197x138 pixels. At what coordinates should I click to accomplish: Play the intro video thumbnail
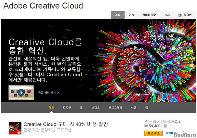(x=21, y=93)
